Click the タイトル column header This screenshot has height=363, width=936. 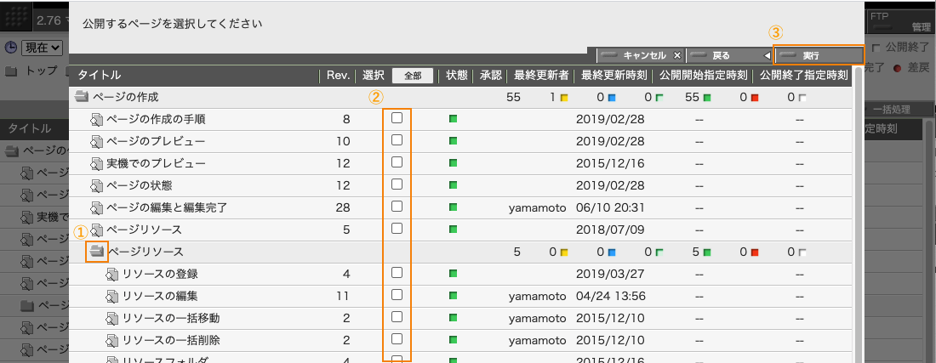pos(100,75)
